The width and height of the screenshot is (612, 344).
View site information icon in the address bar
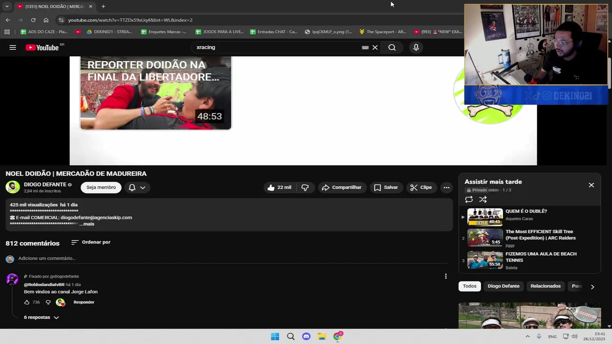coord(61,20)
